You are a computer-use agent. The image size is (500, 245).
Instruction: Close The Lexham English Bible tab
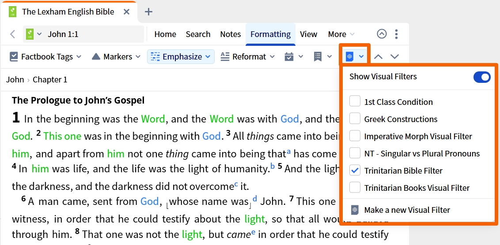[x=126, y=12]
